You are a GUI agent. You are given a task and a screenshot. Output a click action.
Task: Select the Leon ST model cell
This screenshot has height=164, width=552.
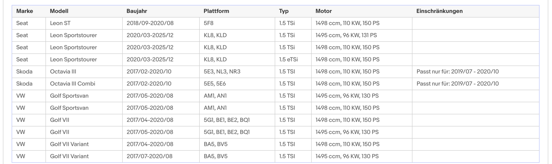point(84,23)
